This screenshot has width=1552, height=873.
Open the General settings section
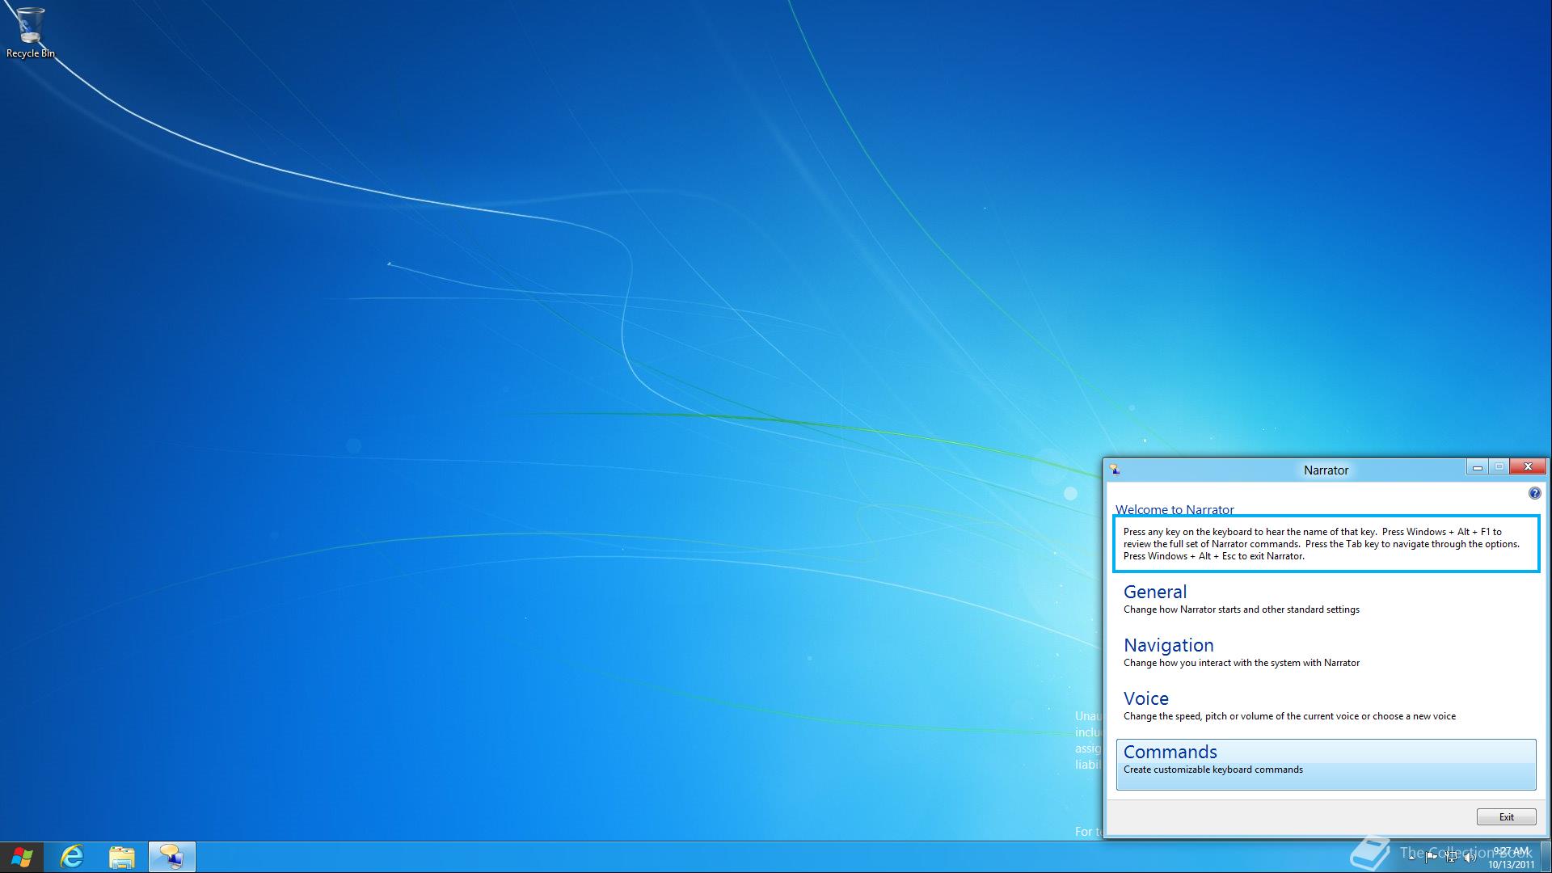point(1326,599)
